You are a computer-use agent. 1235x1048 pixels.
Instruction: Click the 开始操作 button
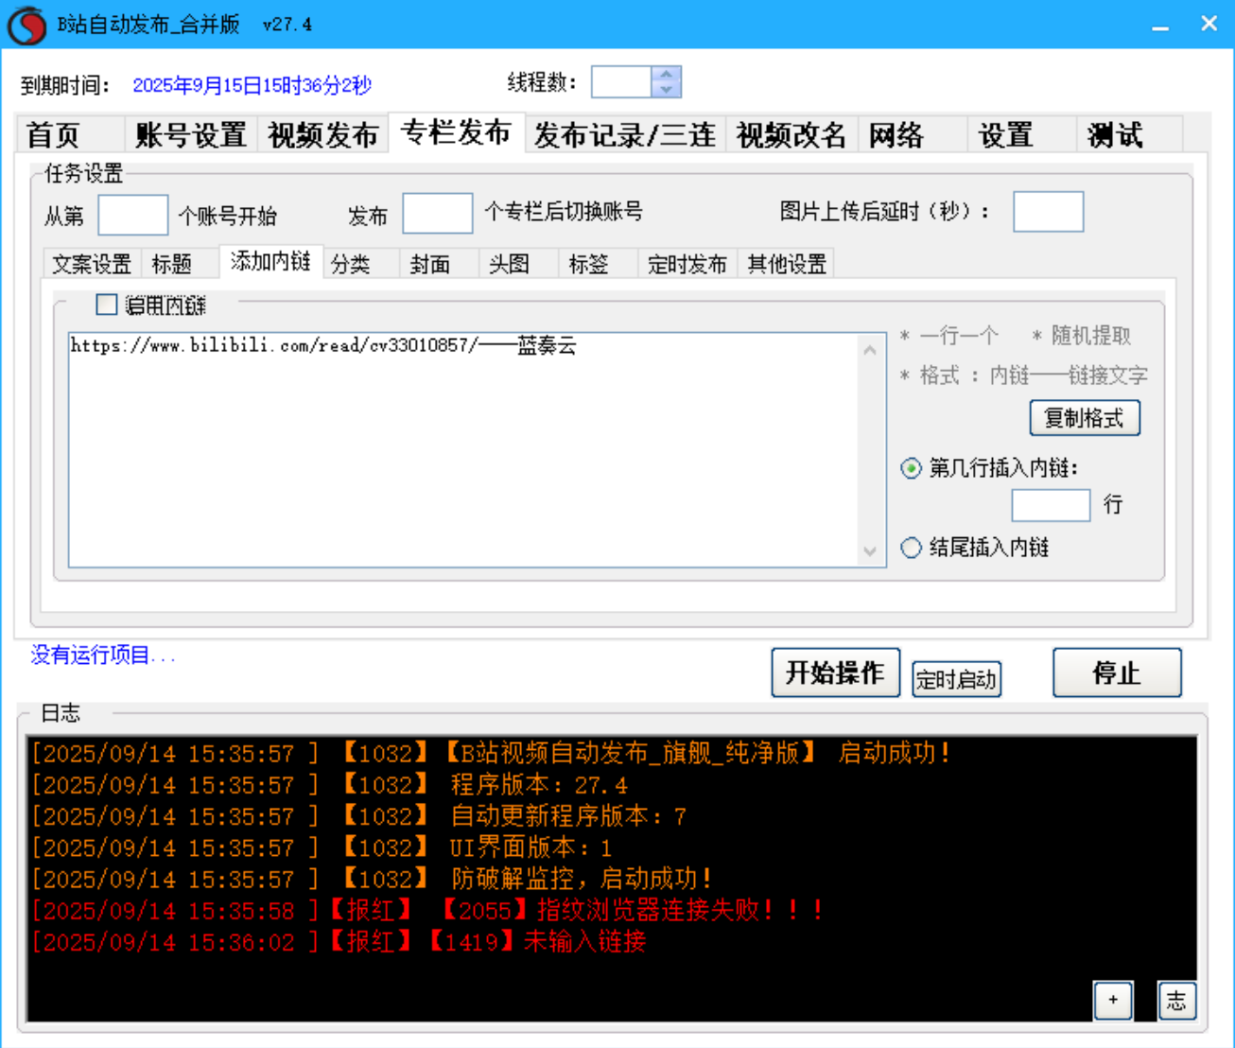(x=836, y=672)
